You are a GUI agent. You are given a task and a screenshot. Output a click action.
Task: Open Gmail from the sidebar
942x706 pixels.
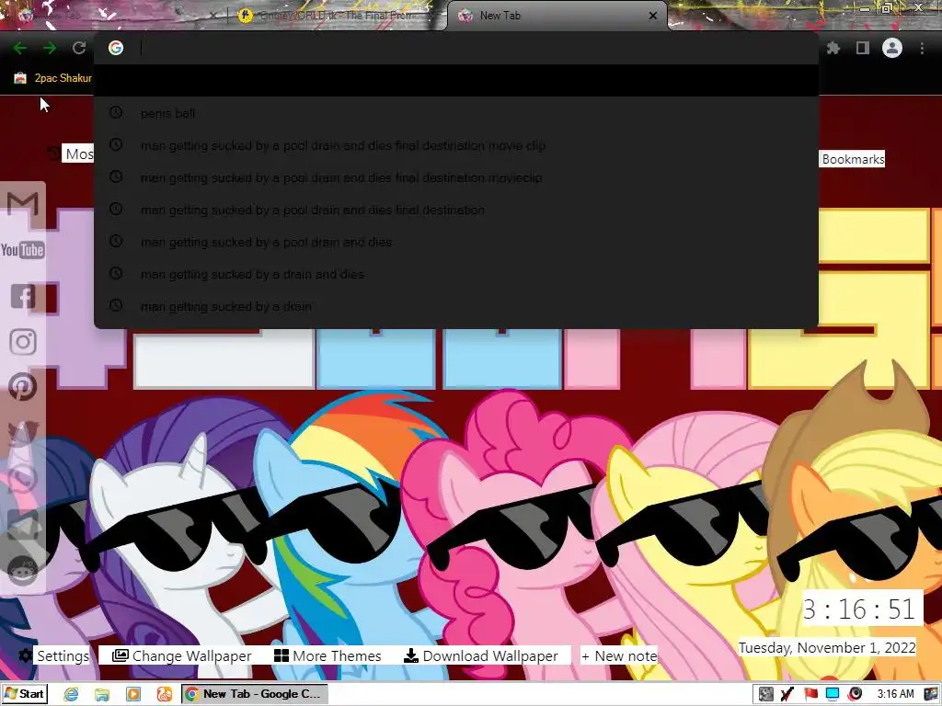[23, 204]
